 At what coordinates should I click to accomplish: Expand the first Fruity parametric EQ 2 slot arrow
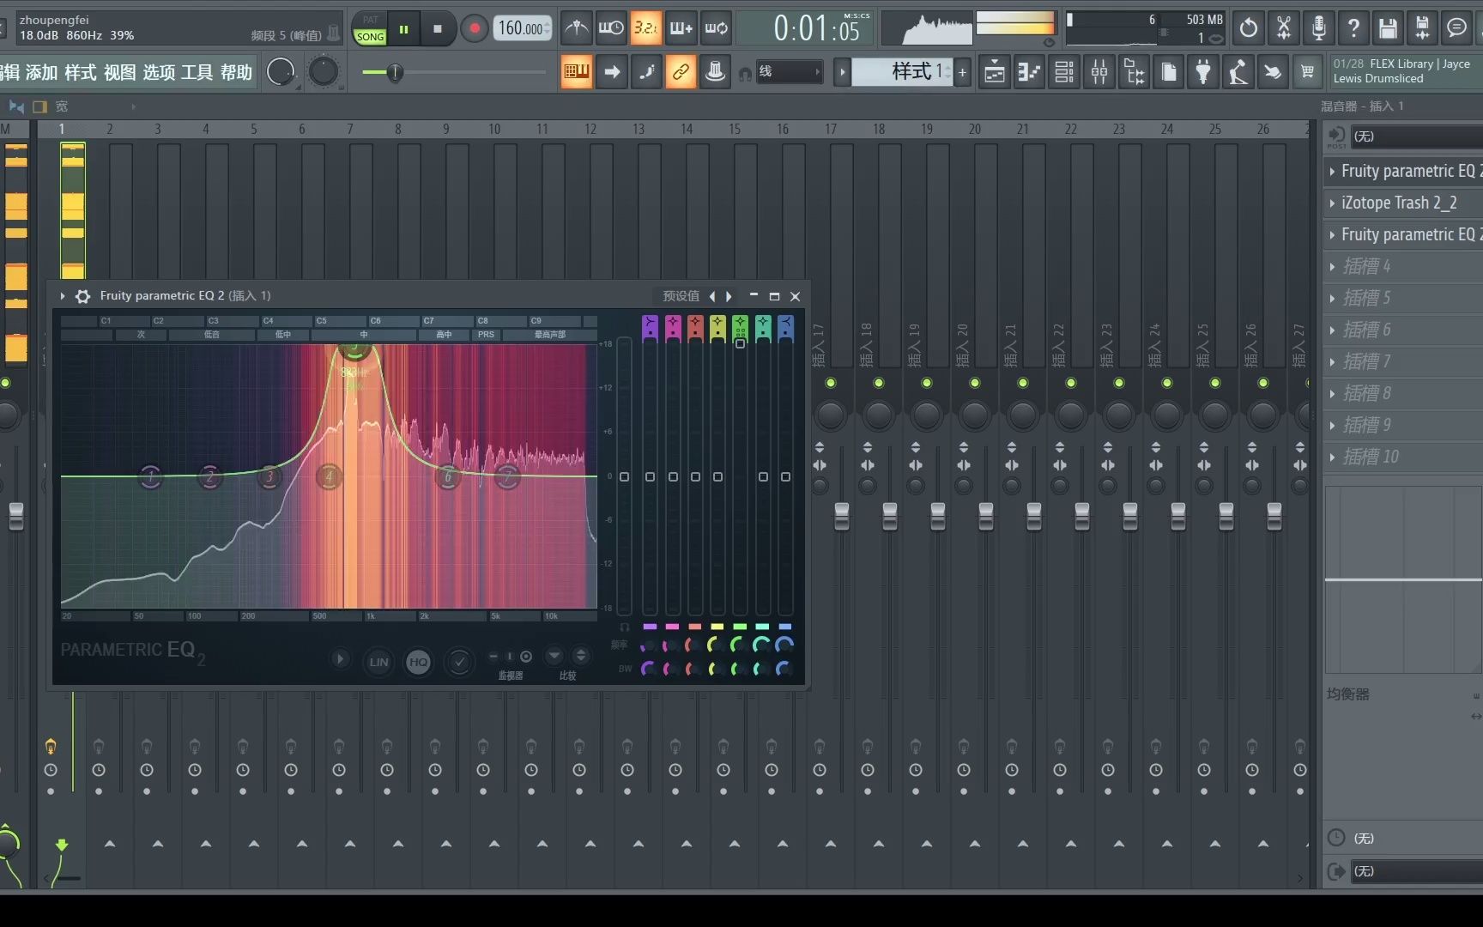point(1332,172)
